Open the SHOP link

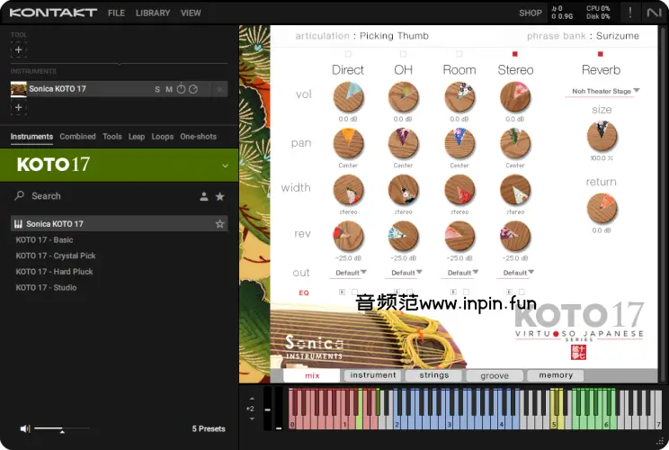(x=531, y=13)
